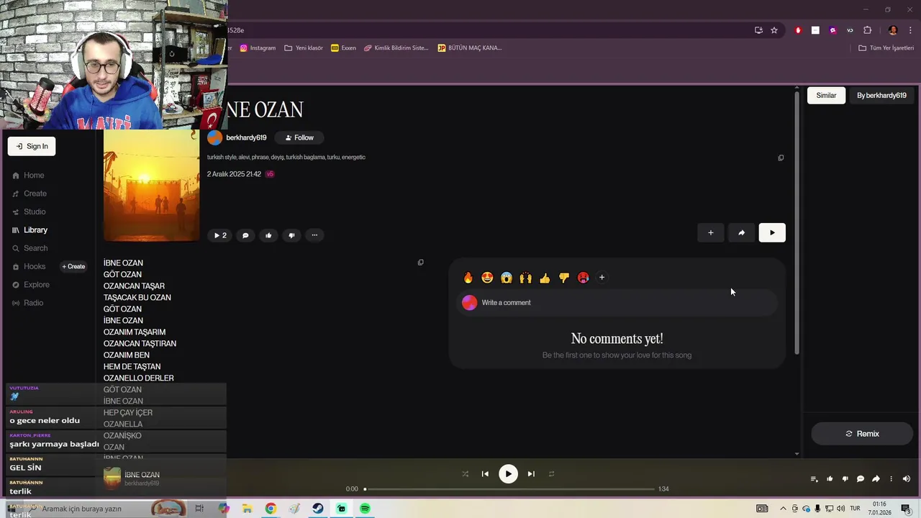Image resolution: width=921 pixels, height=518 pixels.
Task: React with the screaming face emoji
Action: coord(507,278)
